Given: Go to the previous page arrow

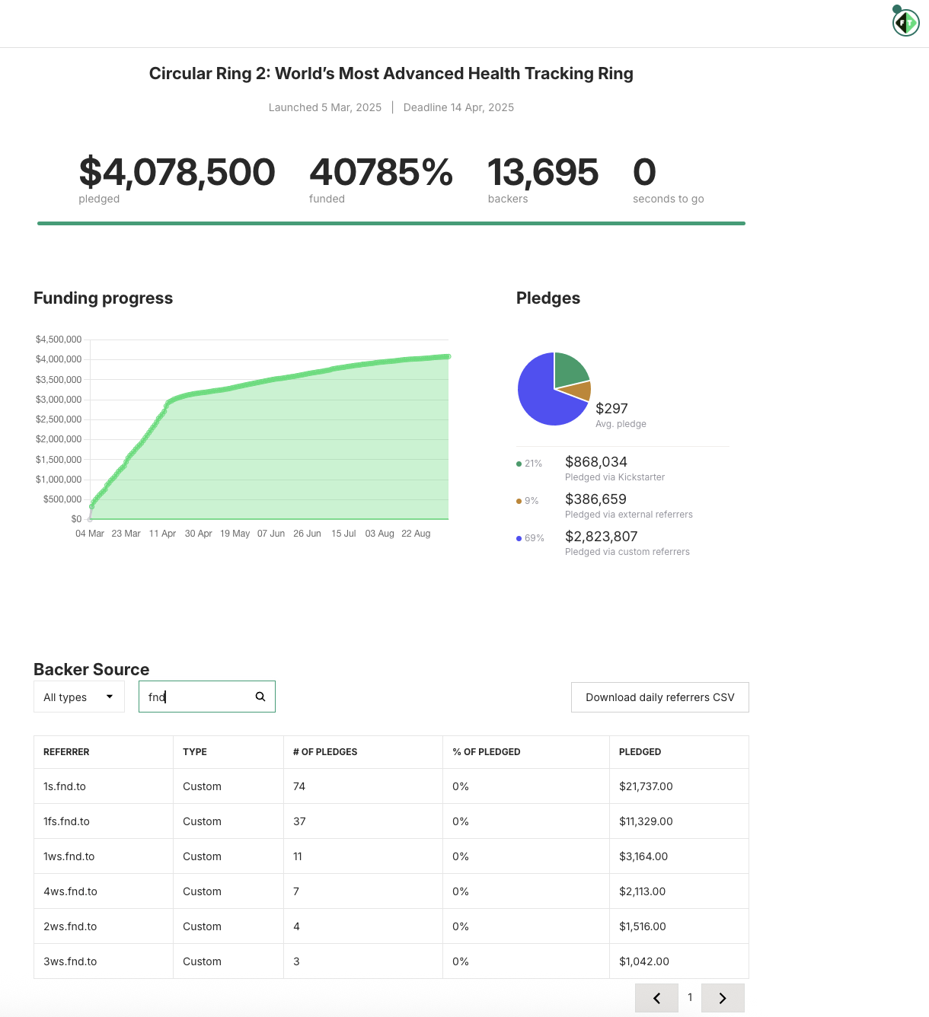Looking at the screenshot, I should click(x=656, y=998).
